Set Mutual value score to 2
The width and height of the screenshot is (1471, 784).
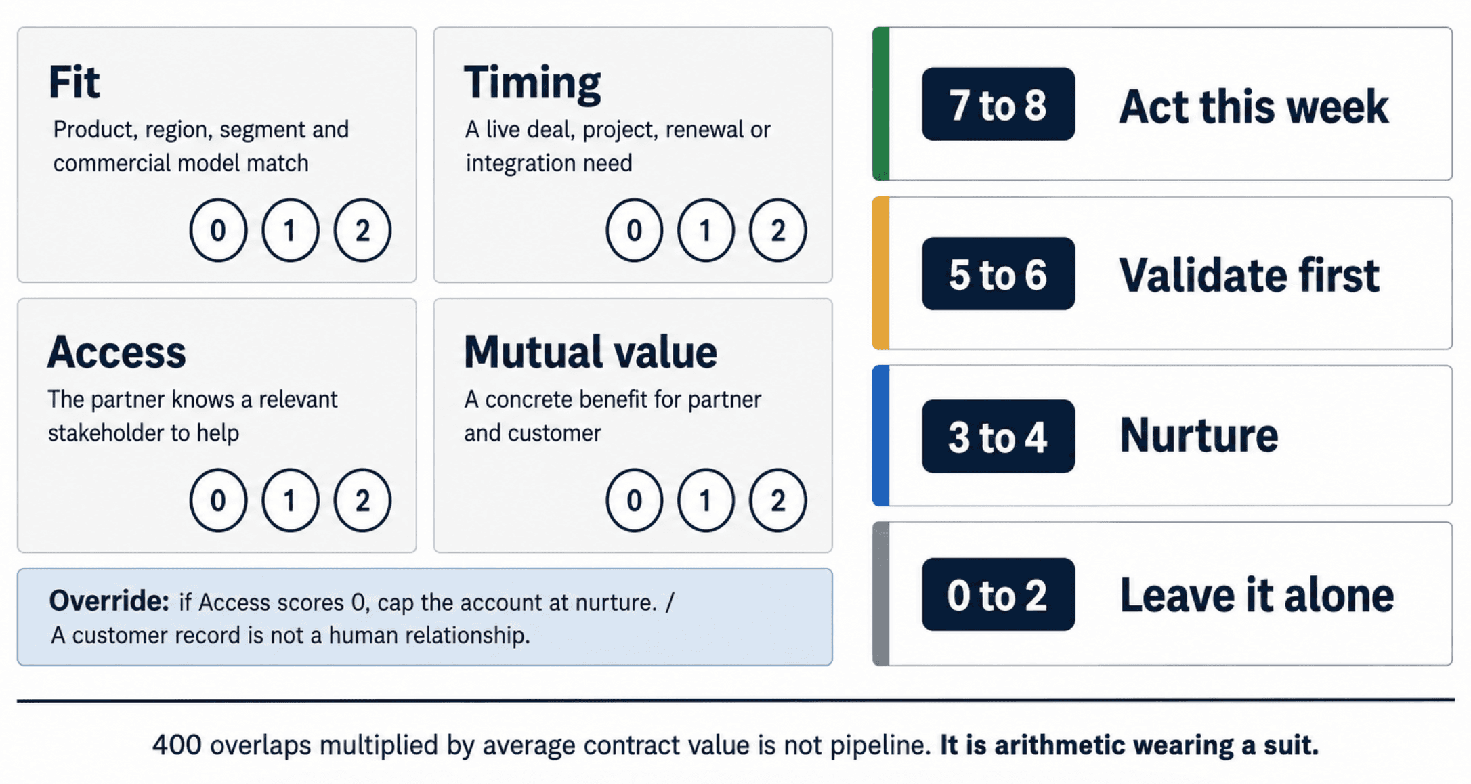(777, 500)
